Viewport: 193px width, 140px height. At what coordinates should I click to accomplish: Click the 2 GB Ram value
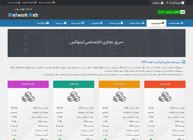105,121
